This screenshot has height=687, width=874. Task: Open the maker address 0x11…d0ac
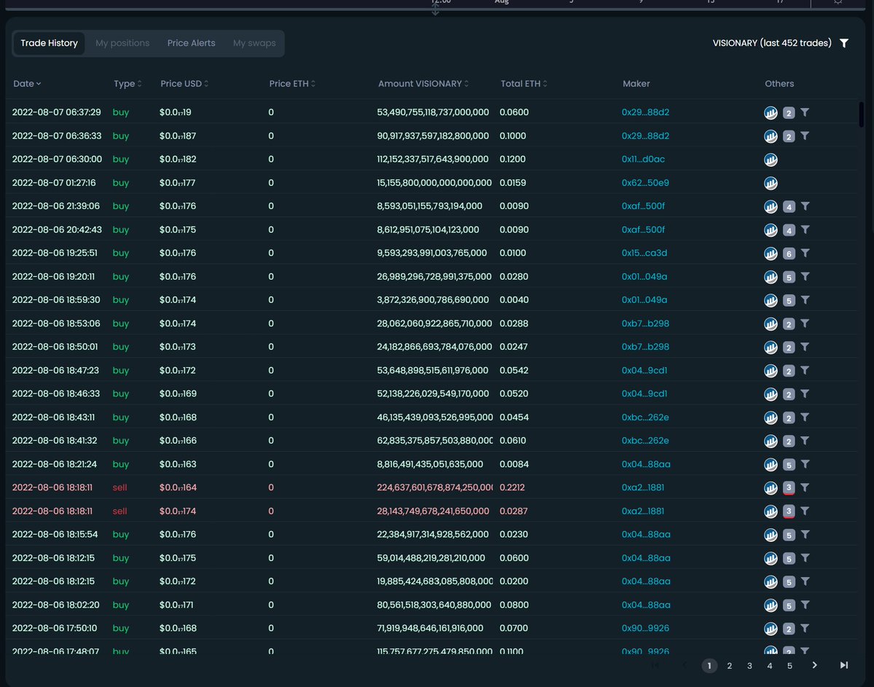pos(643,160)
